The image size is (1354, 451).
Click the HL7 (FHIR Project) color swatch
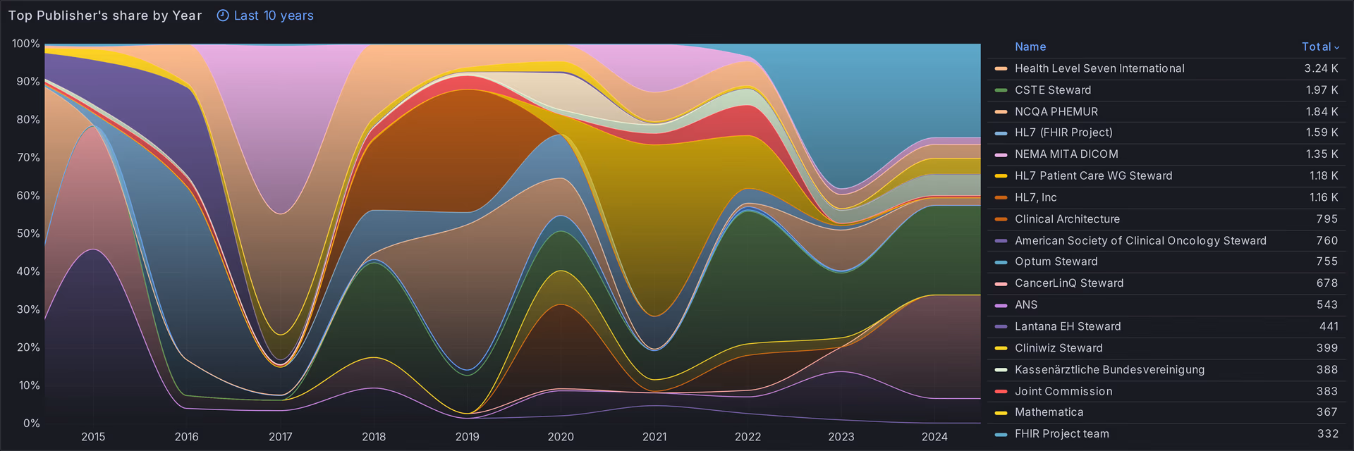click(1001, 133)
